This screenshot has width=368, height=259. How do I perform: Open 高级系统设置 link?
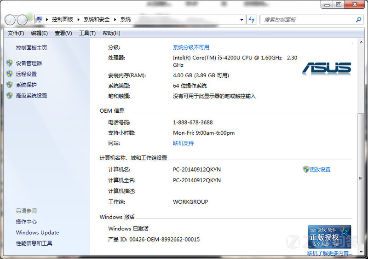31,96
